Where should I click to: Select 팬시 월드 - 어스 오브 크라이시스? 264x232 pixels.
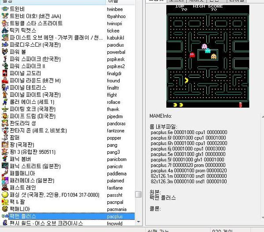[x=46, y=223]
